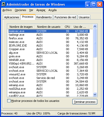Screen dimensions: 104x117
Task: Switch to the Rendimiento tab
Action: [x=44, y=17]
